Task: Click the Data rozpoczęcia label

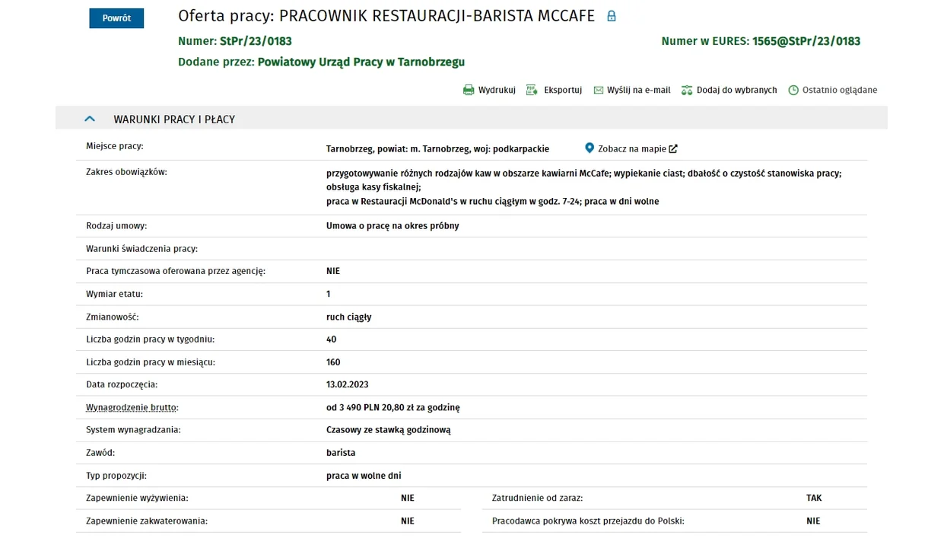Action: pyautogui.click(x=122, y=385)
